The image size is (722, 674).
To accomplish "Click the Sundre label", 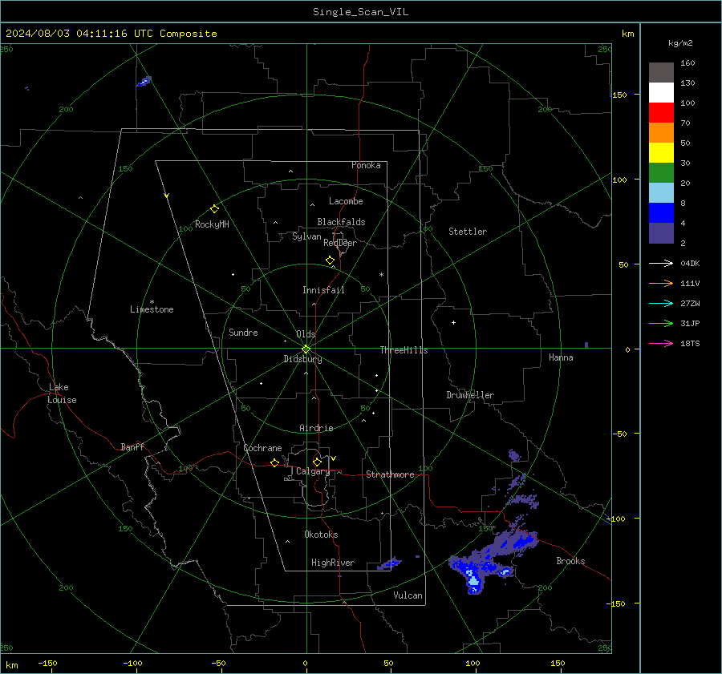I will coord(243,332).
